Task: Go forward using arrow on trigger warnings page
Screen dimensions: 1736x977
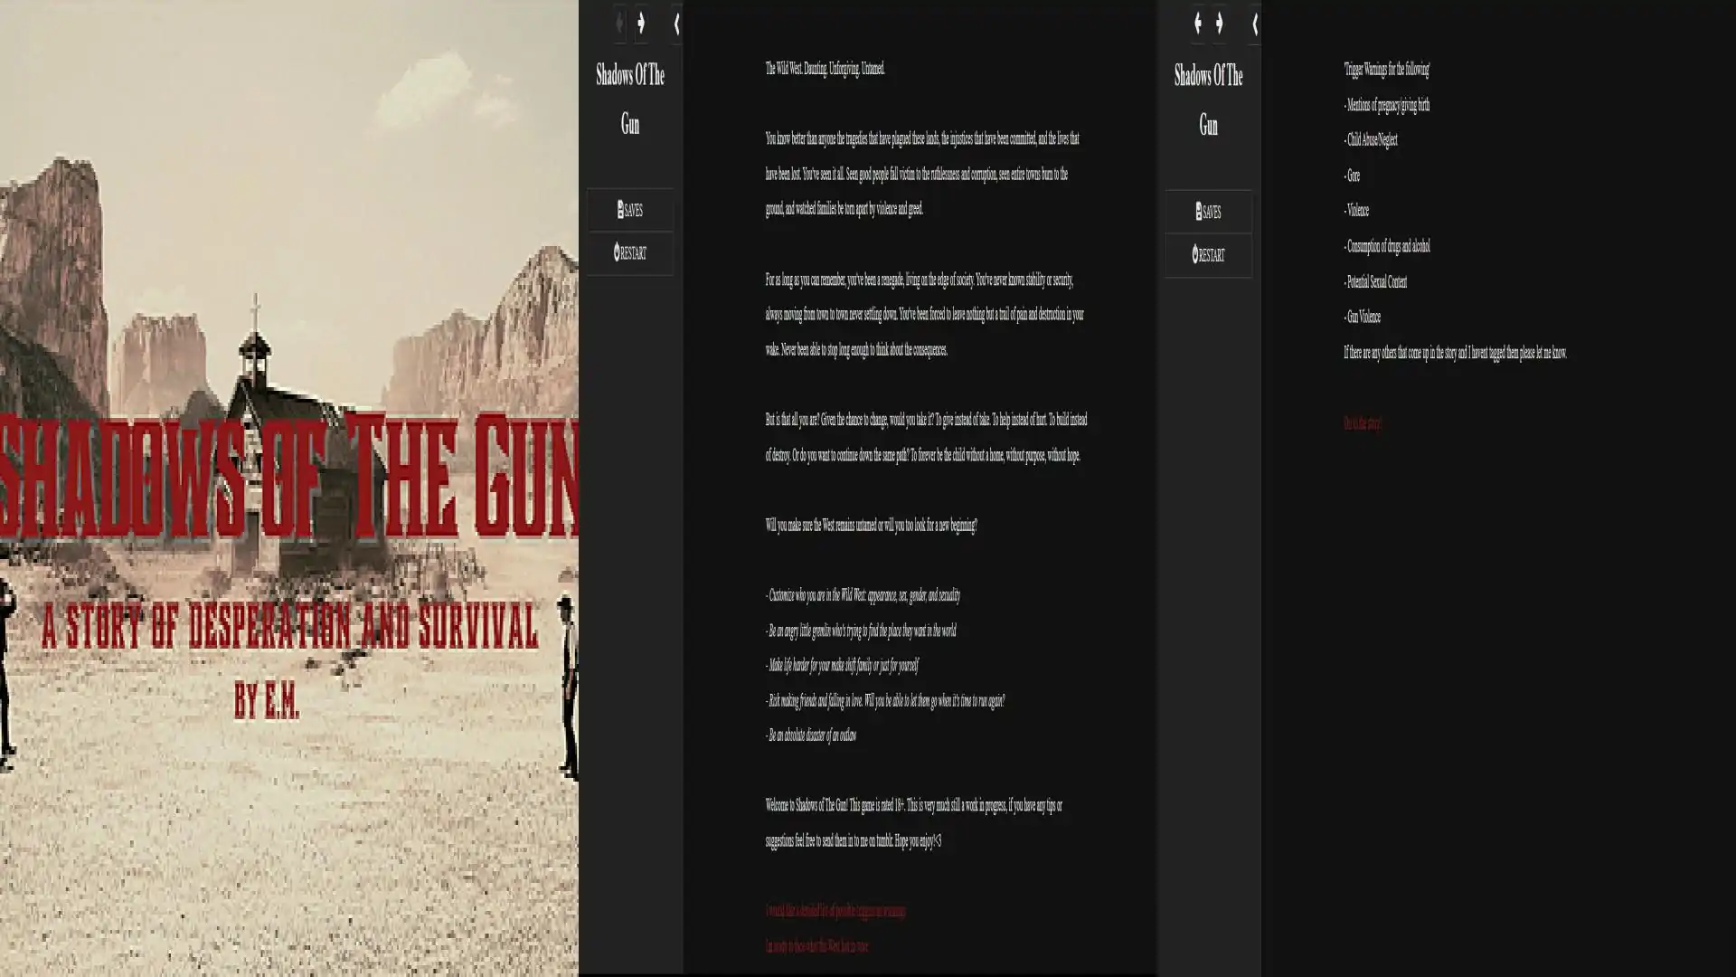Action: 1220,23
